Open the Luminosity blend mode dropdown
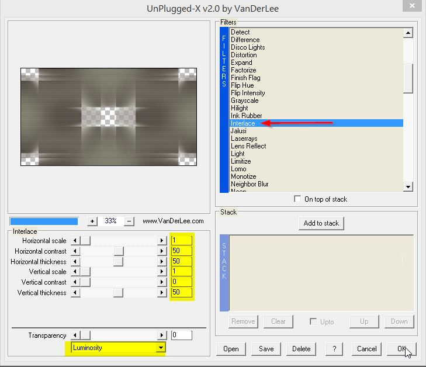 (161, 348)
